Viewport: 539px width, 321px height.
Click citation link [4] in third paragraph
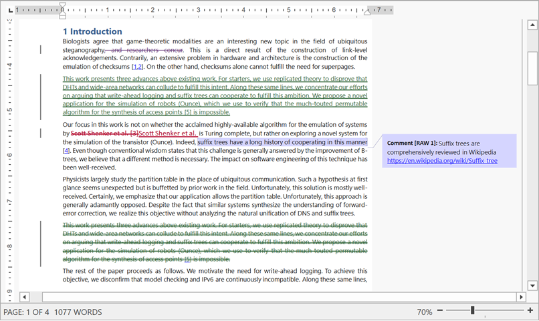click(x=66, y=151)
